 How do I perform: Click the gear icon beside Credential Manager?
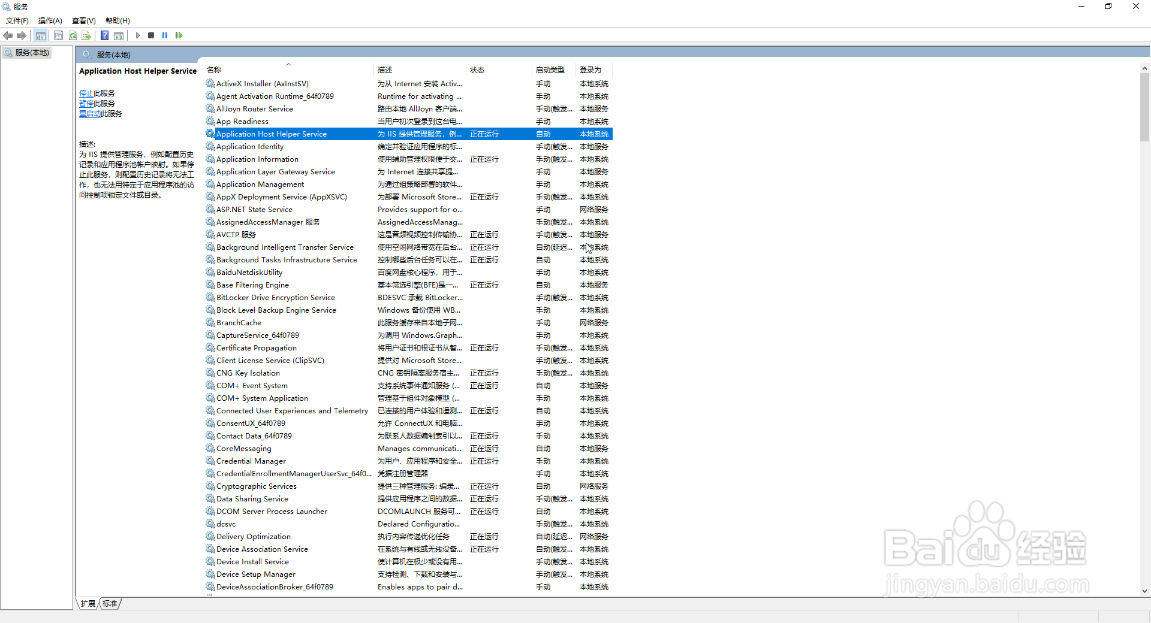[x=210, y=461]
